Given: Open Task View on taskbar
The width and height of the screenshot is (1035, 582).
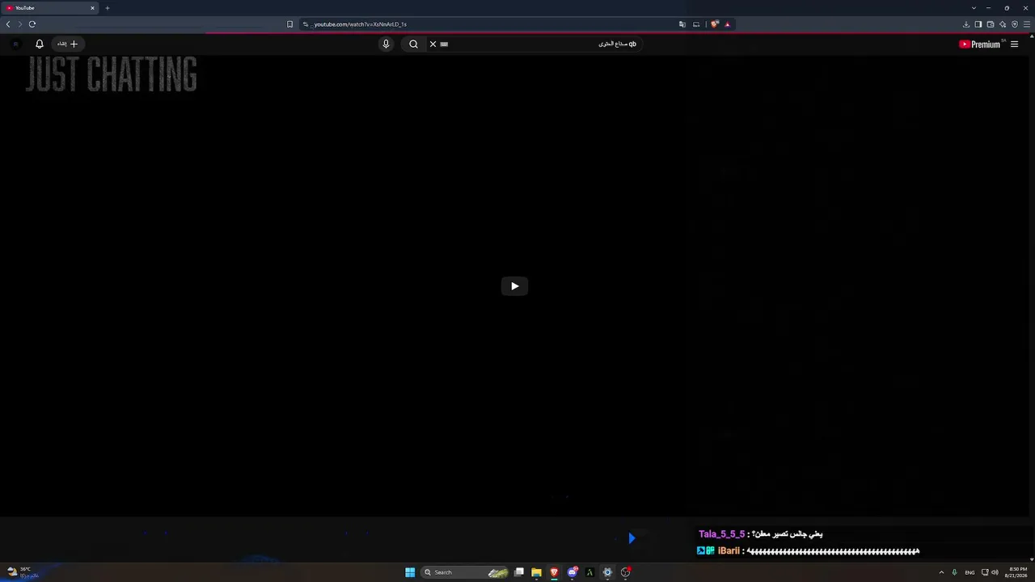Looking at the screenshot, I should coord(519,572).
